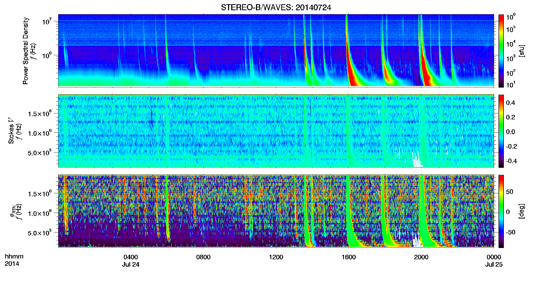Click the Stokes V color scale bar
The width and height of the screenshot is (552, 284).
(x=501, y=131)
